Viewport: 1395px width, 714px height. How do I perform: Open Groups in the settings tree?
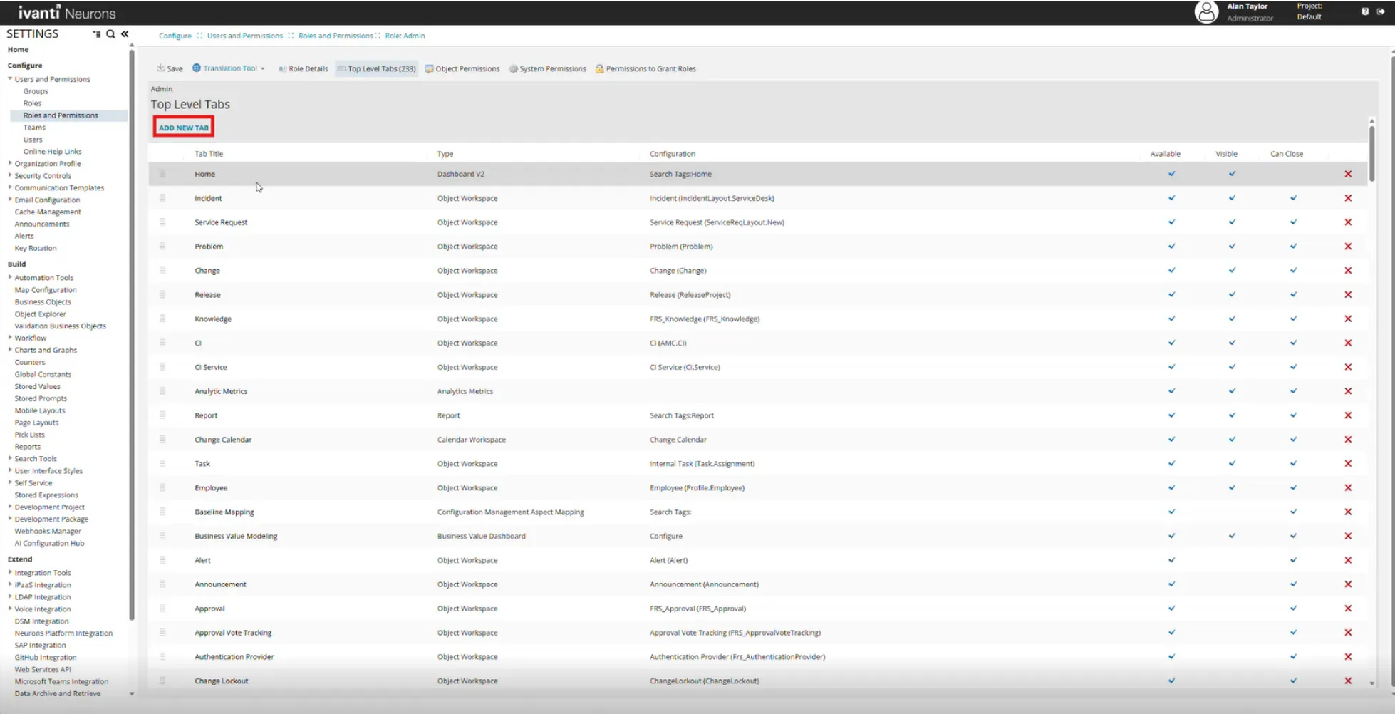36,91
